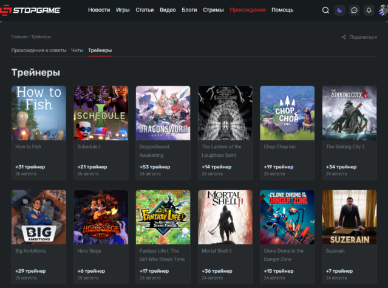Viewport: 388px width, 288px height.
Task: Switch to the Читы tab
Action: [77, 50]
